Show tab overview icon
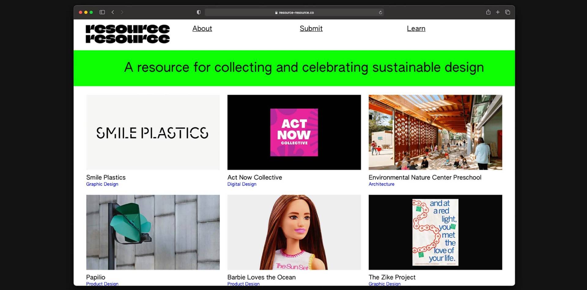The height and width of the screenshot is (290, 587). click(x=508, y=12)
